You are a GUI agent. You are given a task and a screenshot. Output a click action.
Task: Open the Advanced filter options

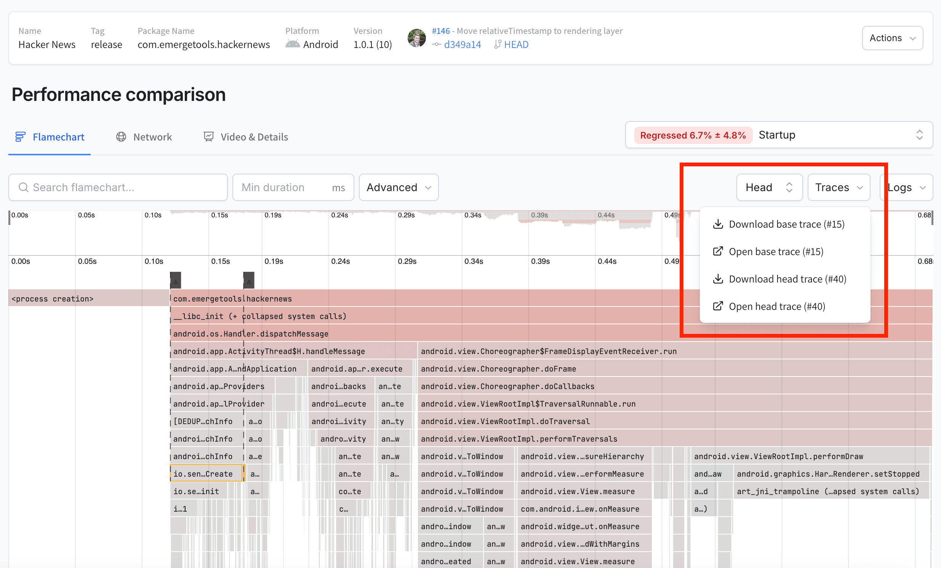(x=398, y=187)
